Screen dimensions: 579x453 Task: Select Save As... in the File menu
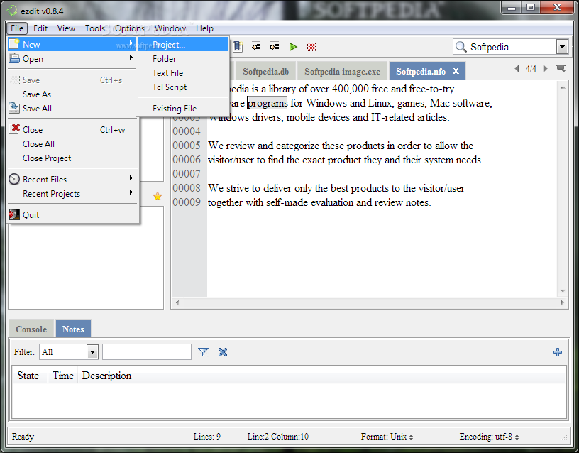pos(72,94)
